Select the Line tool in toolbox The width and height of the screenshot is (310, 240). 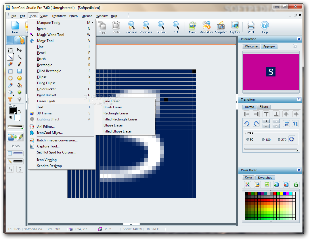(10, 57)
